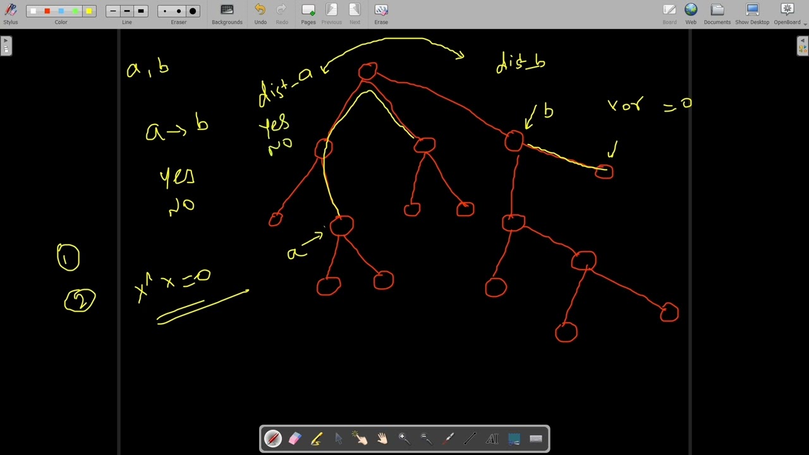Select the Draw lines tool
809x455 pixels.
click(470, 439)
